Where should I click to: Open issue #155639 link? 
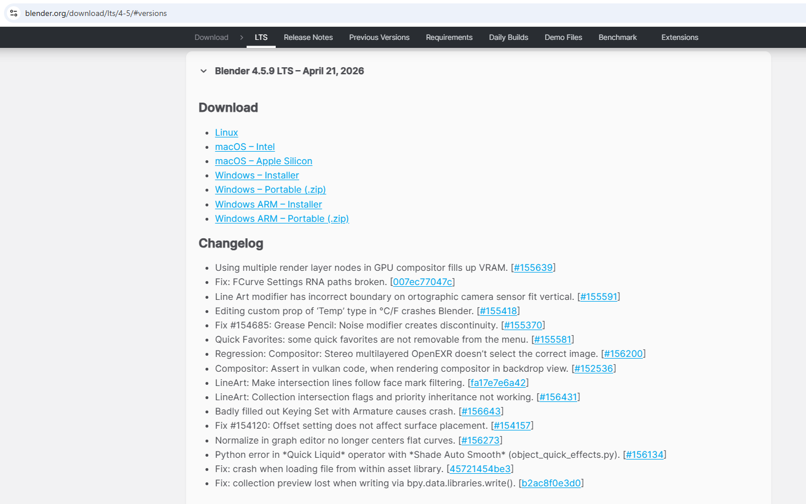point(533,268)
